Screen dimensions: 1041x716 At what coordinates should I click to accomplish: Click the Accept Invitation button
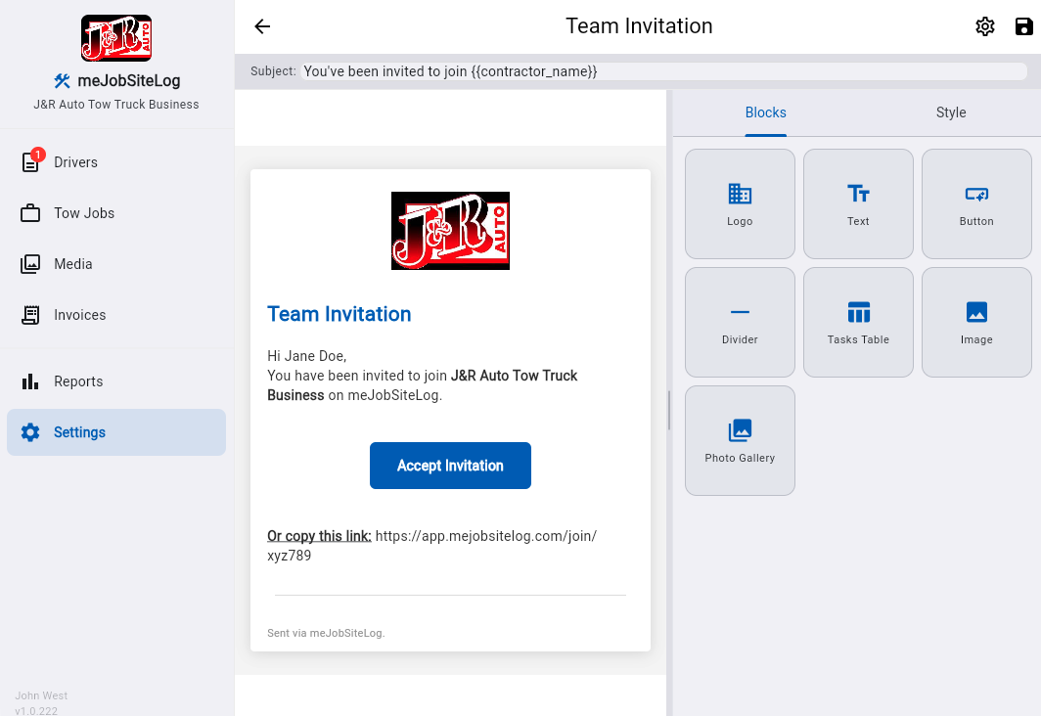450,466
